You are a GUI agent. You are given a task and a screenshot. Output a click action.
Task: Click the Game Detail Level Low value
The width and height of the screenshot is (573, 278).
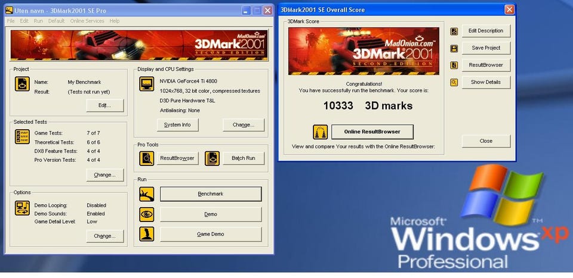coord(92,221)
